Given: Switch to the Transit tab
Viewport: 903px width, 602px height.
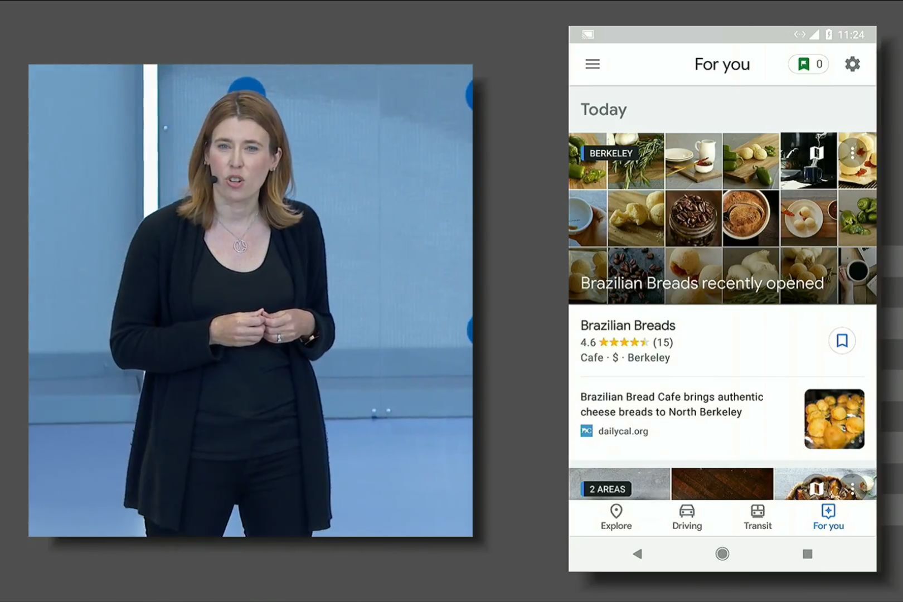Looking at the screenshot, I should pos(758,517).
